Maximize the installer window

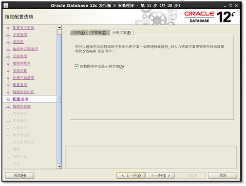click(x=230, y=6)
